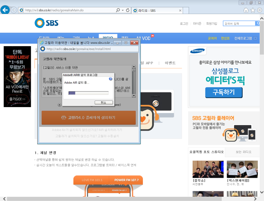Click 취소 button in Adobe AIR dialog
Image resolution: width=264 pixels, height=201 pixels.
(x=104, y=102)
